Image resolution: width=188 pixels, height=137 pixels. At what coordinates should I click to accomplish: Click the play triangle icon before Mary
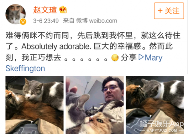coord(141,57)
